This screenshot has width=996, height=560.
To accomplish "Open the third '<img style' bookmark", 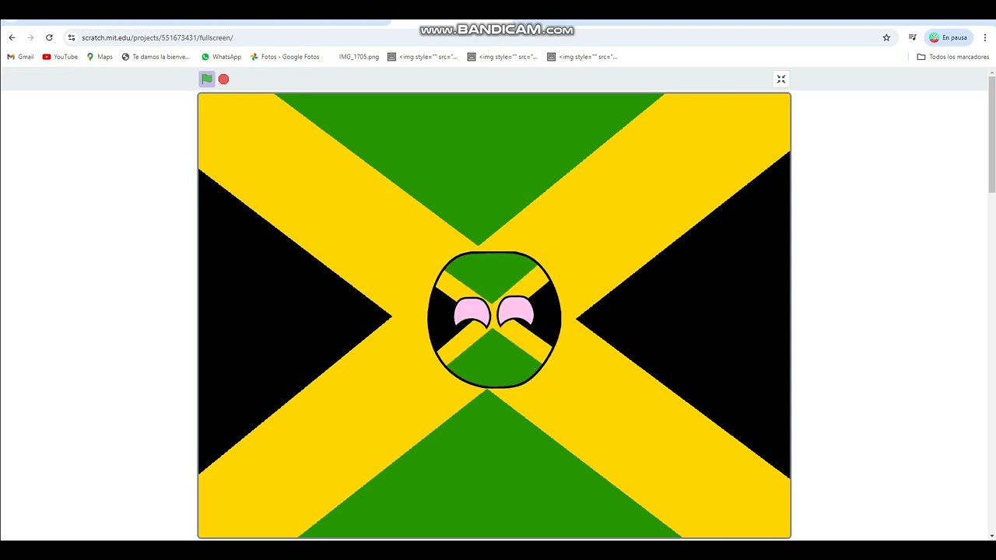I will coord(583,57).
